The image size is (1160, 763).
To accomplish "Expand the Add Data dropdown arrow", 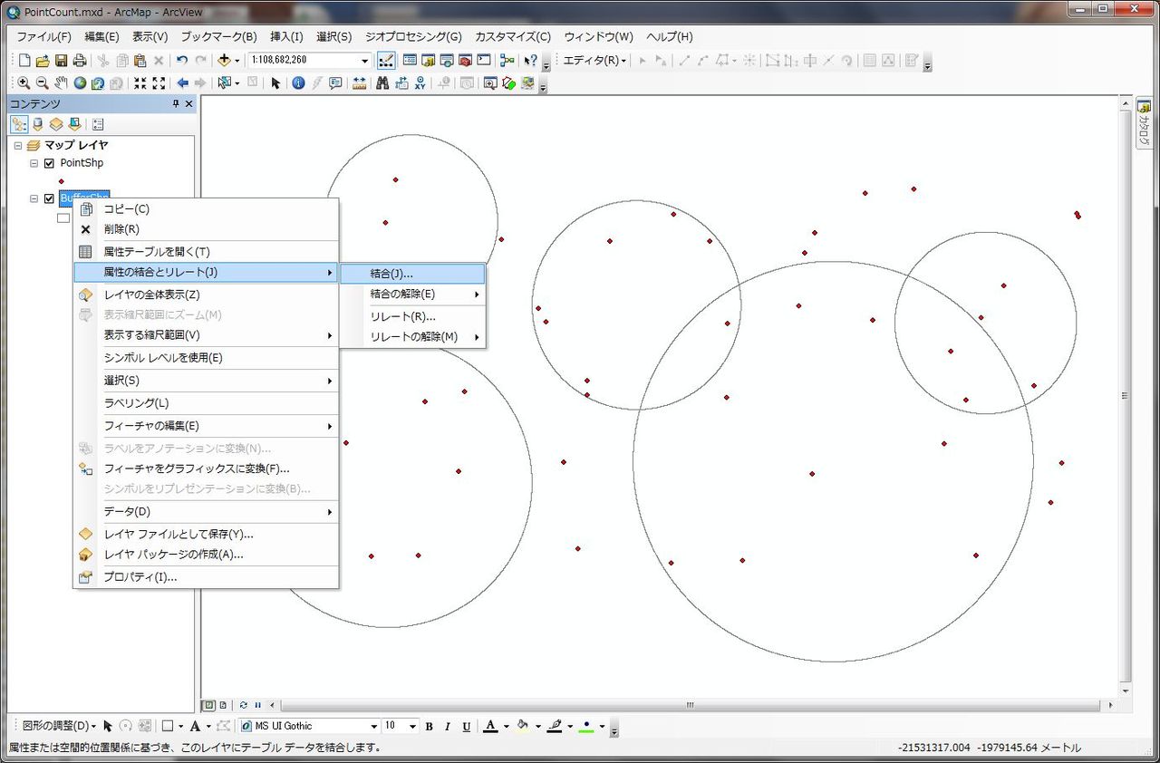I will pyautogui.click(x=237, y=61).
